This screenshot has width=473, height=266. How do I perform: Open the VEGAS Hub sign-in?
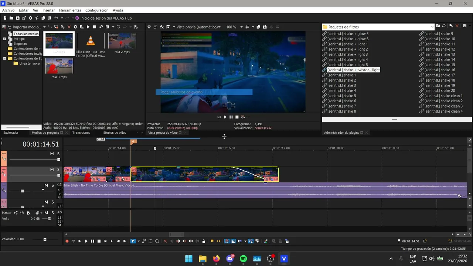tap(103, 18)
